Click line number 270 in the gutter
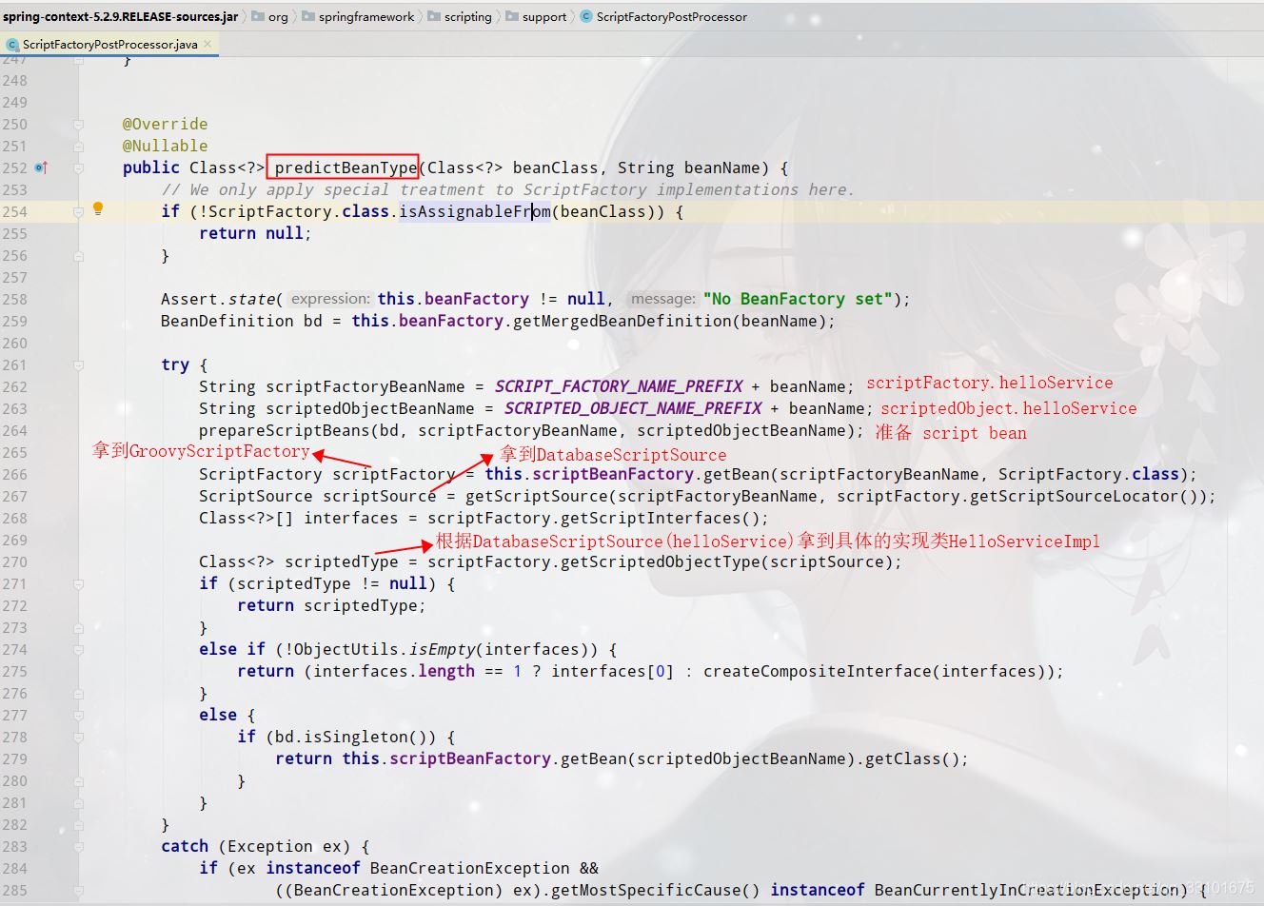This screenshot has height=906, width=1264. click(15, 562)
